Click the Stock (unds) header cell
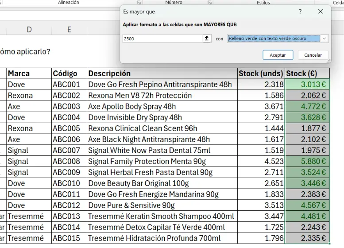The image size is (344, 248). [x=261, y=74]
